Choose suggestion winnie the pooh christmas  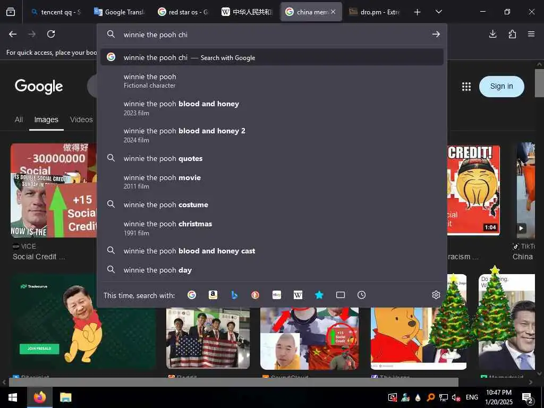tap(271, 228)
